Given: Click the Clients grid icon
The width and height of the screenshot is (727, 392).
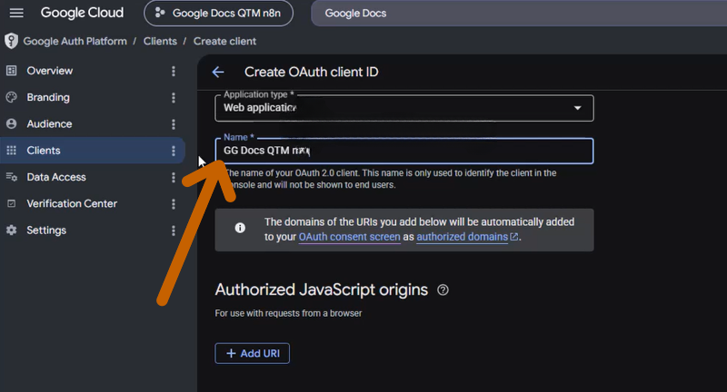Looking at the screenshot, I should 12,150.
